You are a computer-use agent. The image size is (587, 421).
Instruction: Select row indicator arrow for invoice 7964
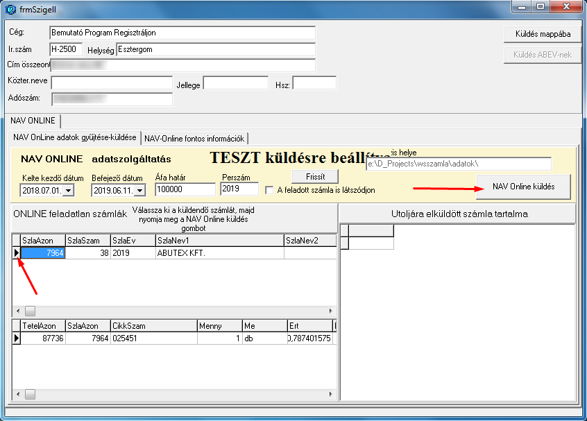coord(16,253)
